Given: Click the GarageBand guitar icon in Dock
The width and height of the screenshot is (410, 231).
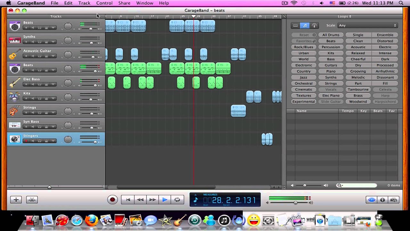Looking at the screenshot, I should (x=180, y=220).
